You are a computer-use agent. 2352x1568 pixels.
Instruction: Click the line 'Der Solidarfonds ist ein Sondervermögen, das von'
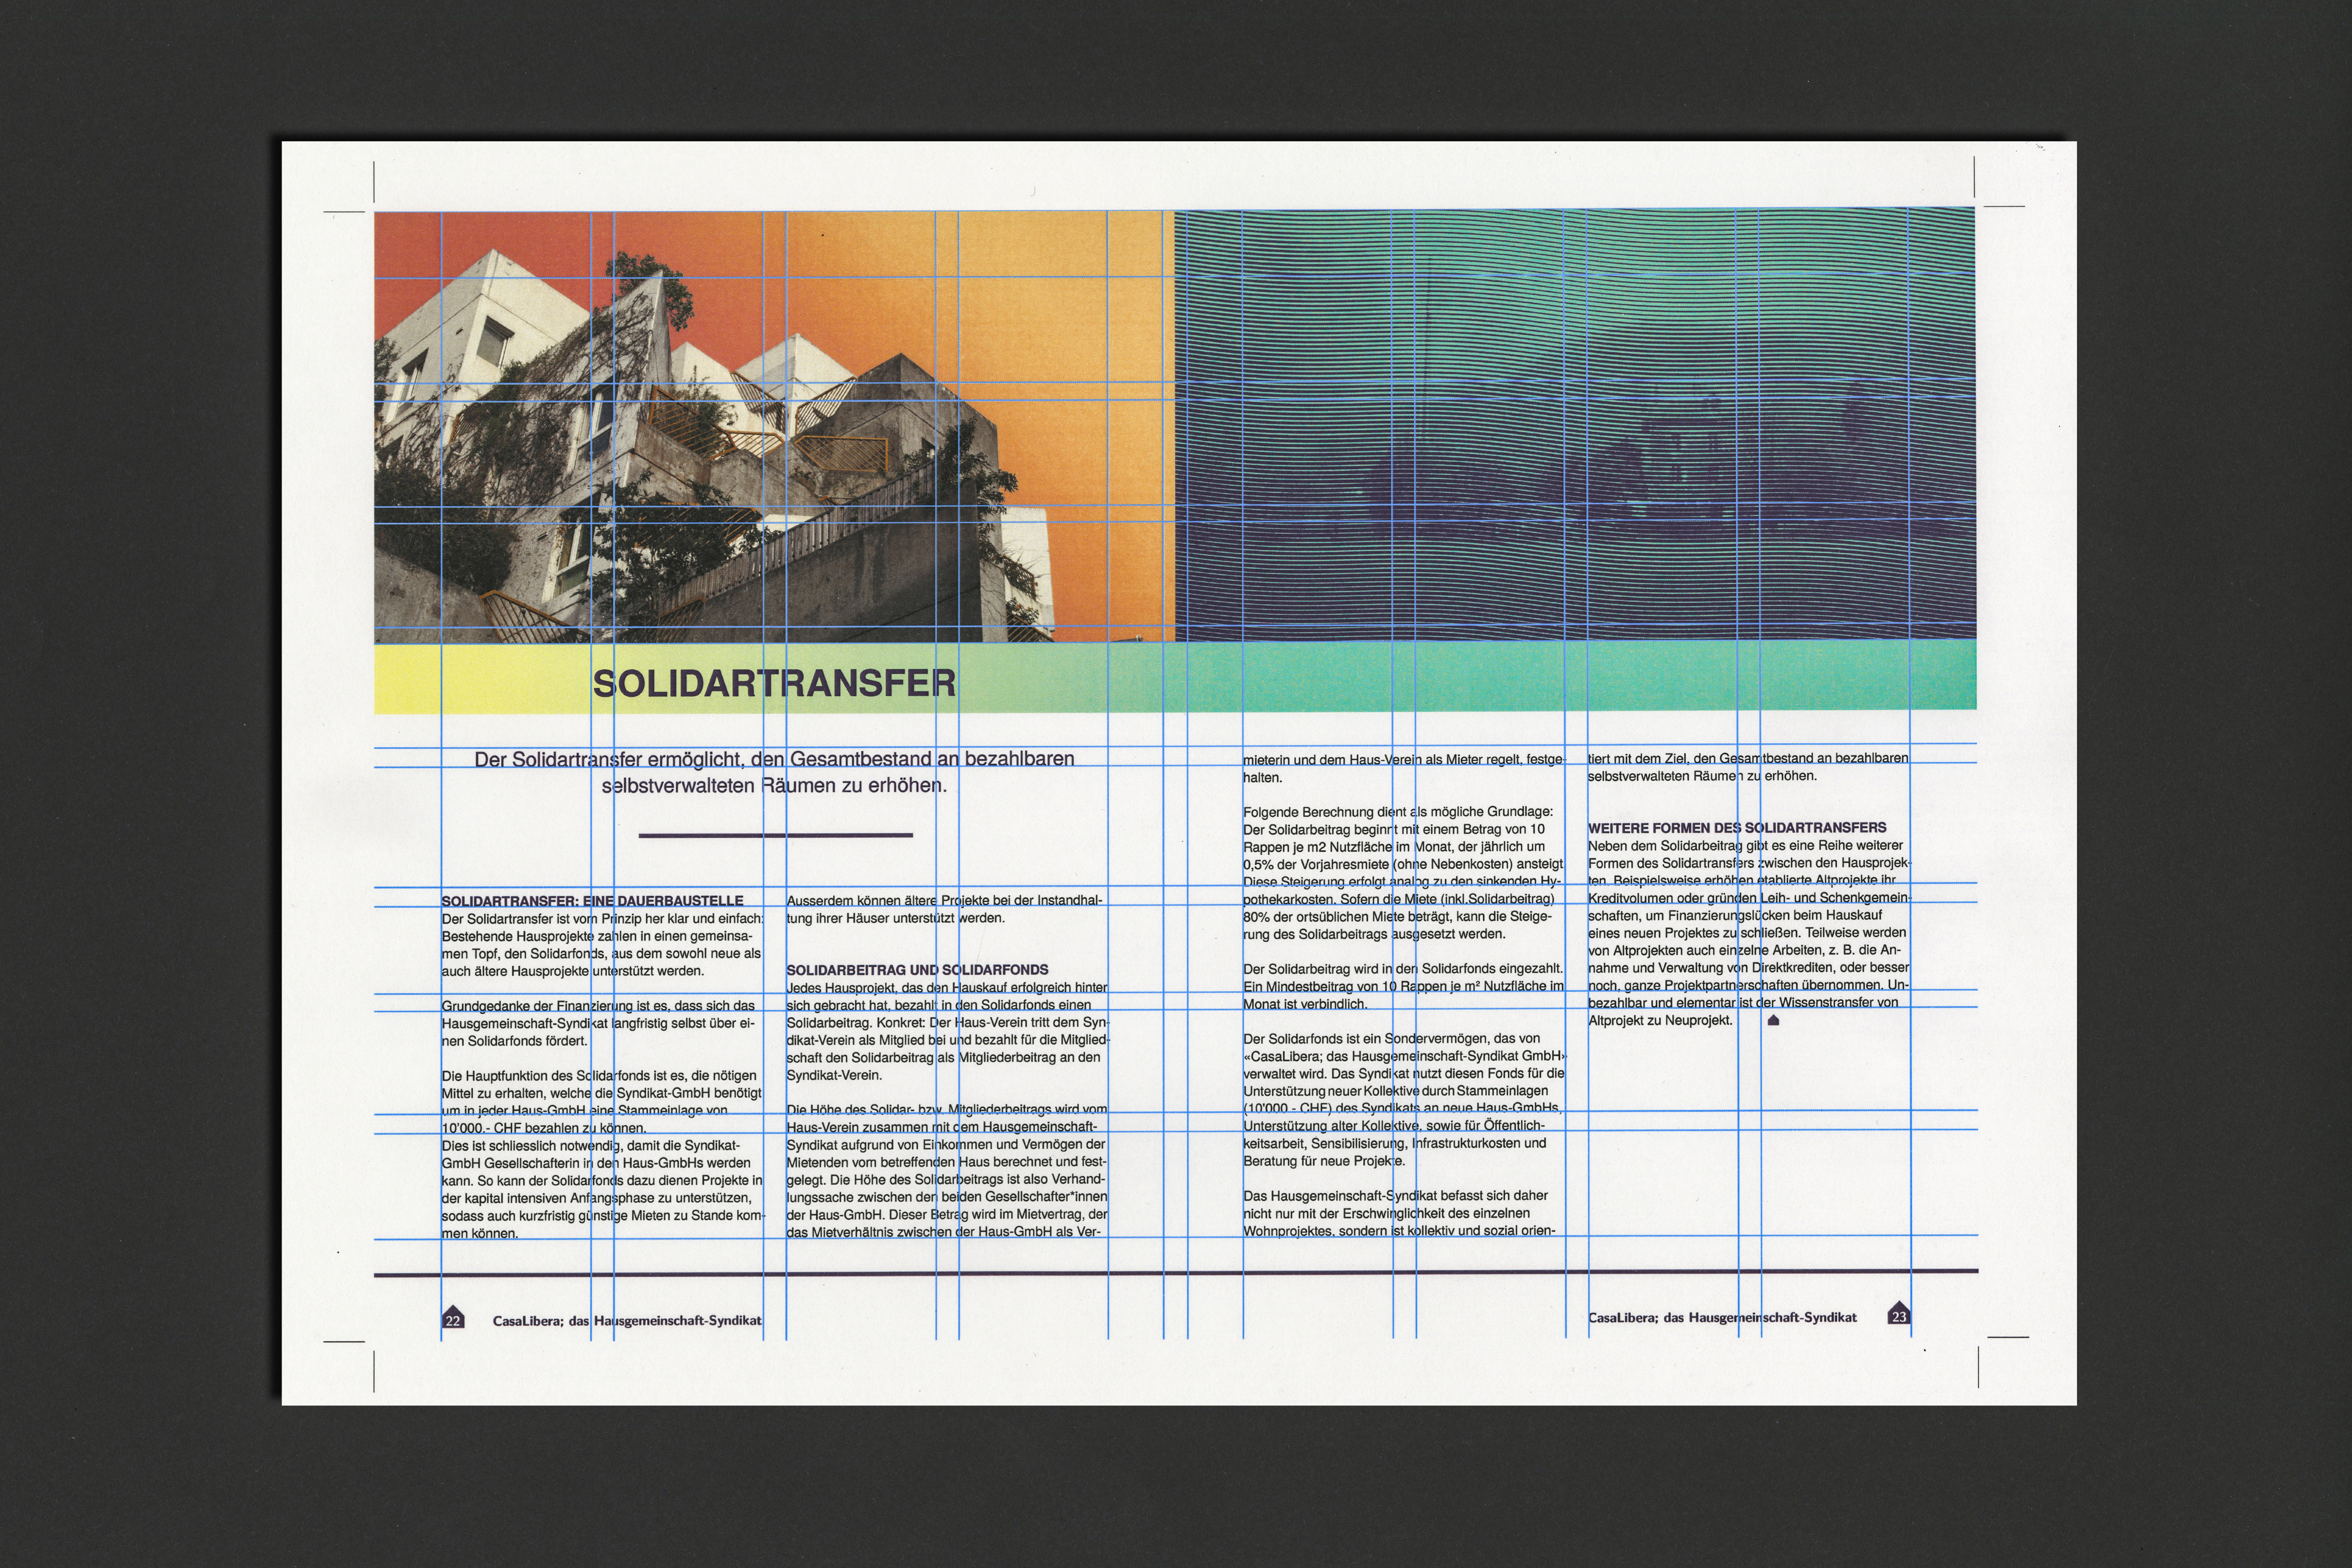click(1392, 1039)
